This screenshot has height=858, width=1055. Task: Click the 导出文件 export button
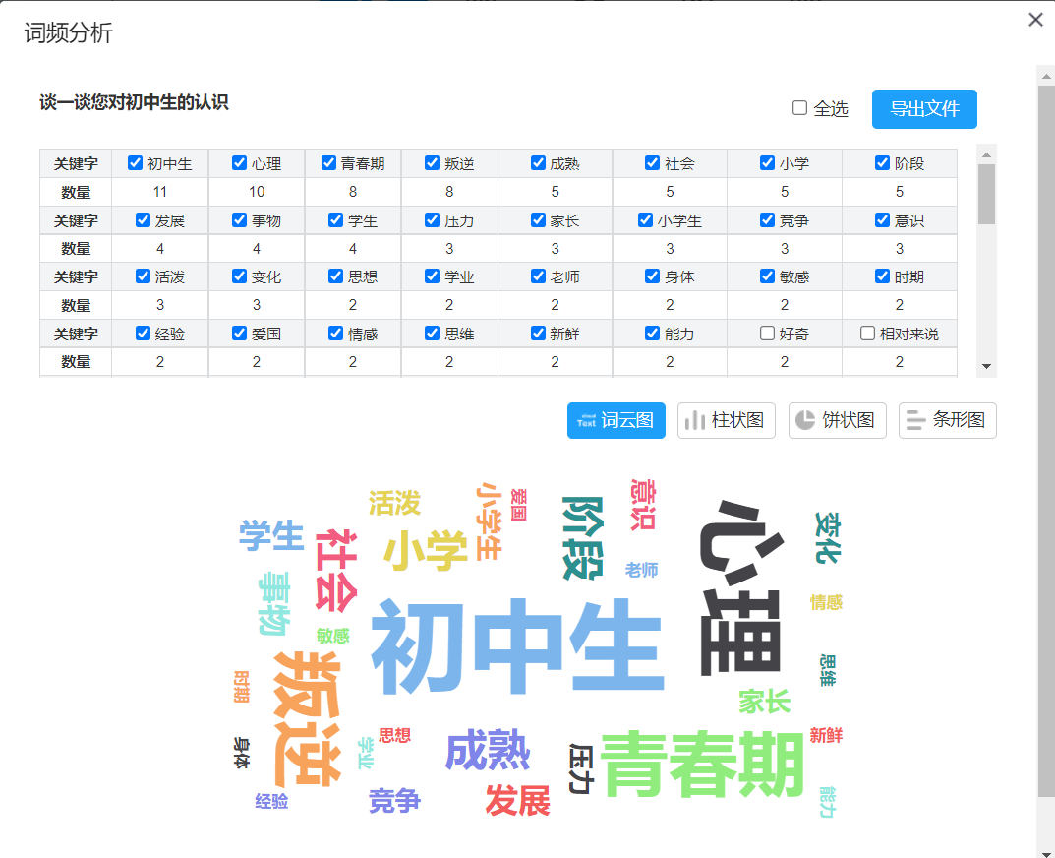pyautogui.click(x=923, y=109)
